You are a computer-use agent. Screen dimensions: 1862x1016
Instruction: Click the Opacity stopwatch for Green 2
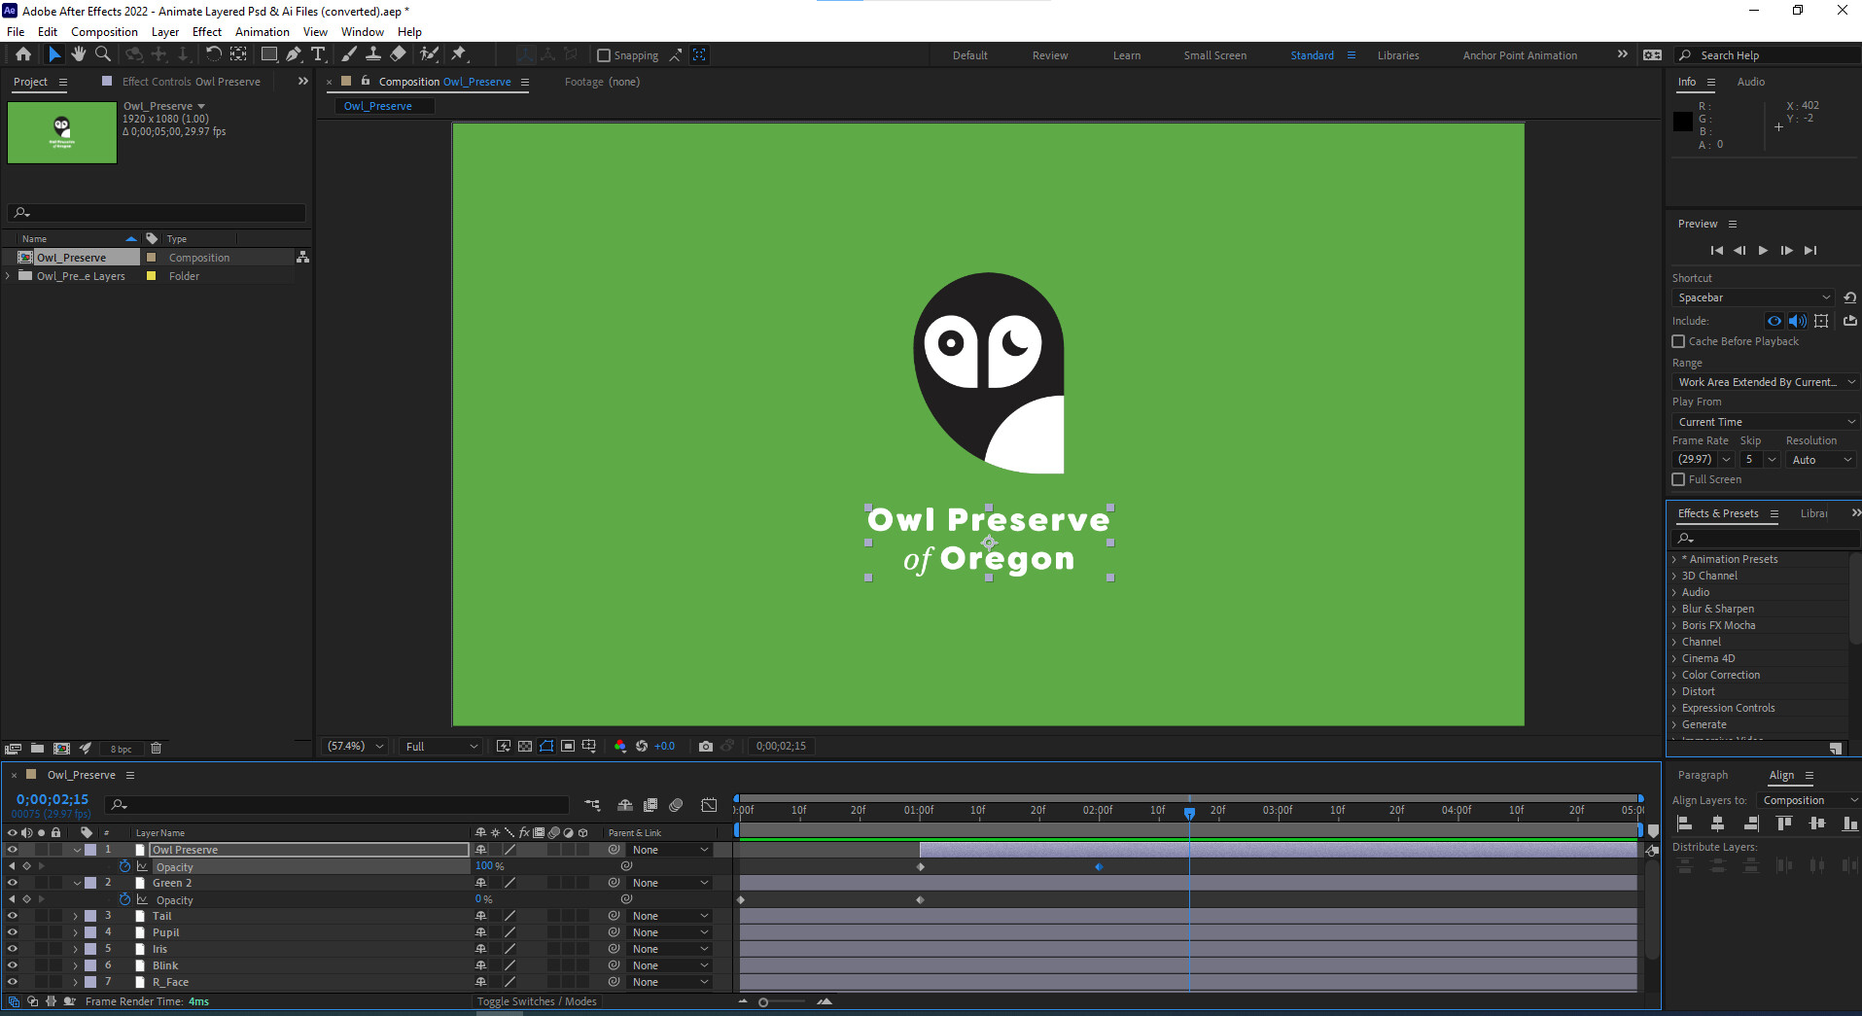[x=124, y=899]
